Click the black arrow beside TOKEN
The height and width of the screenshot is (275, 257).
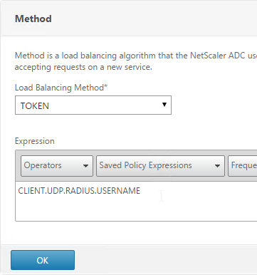(164, 105)
